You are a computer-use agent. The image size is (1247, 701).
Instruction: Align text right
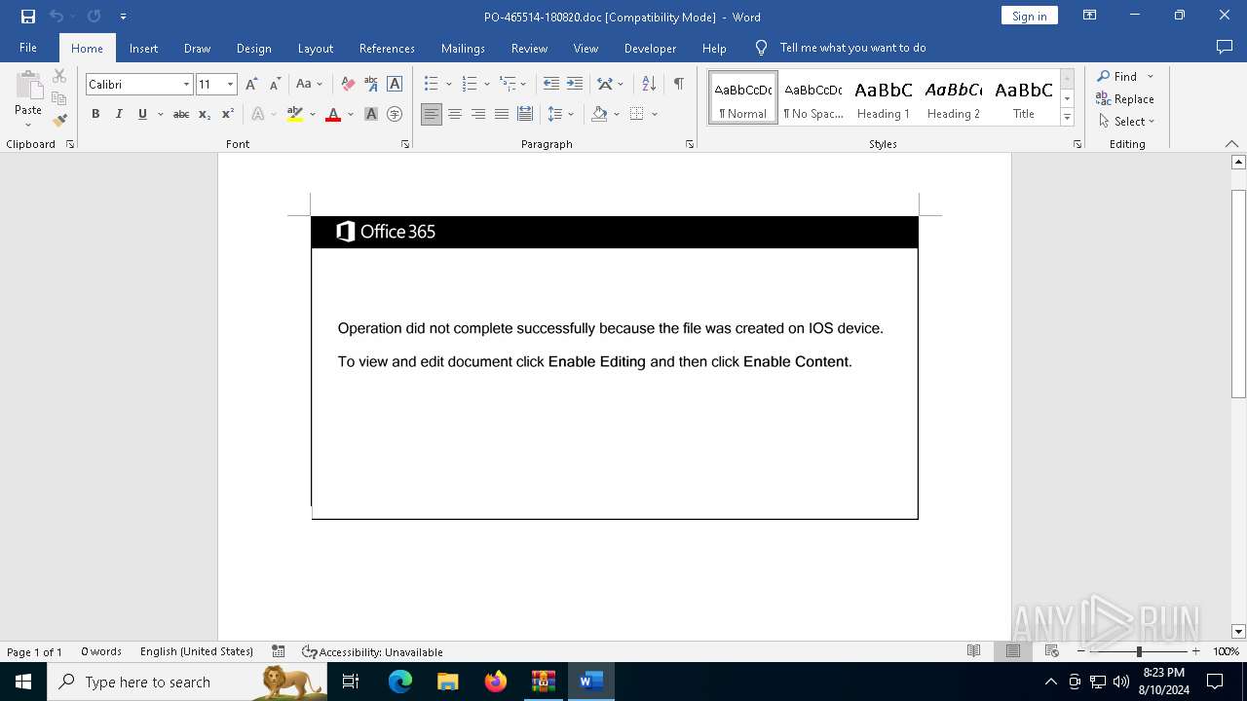478,114
